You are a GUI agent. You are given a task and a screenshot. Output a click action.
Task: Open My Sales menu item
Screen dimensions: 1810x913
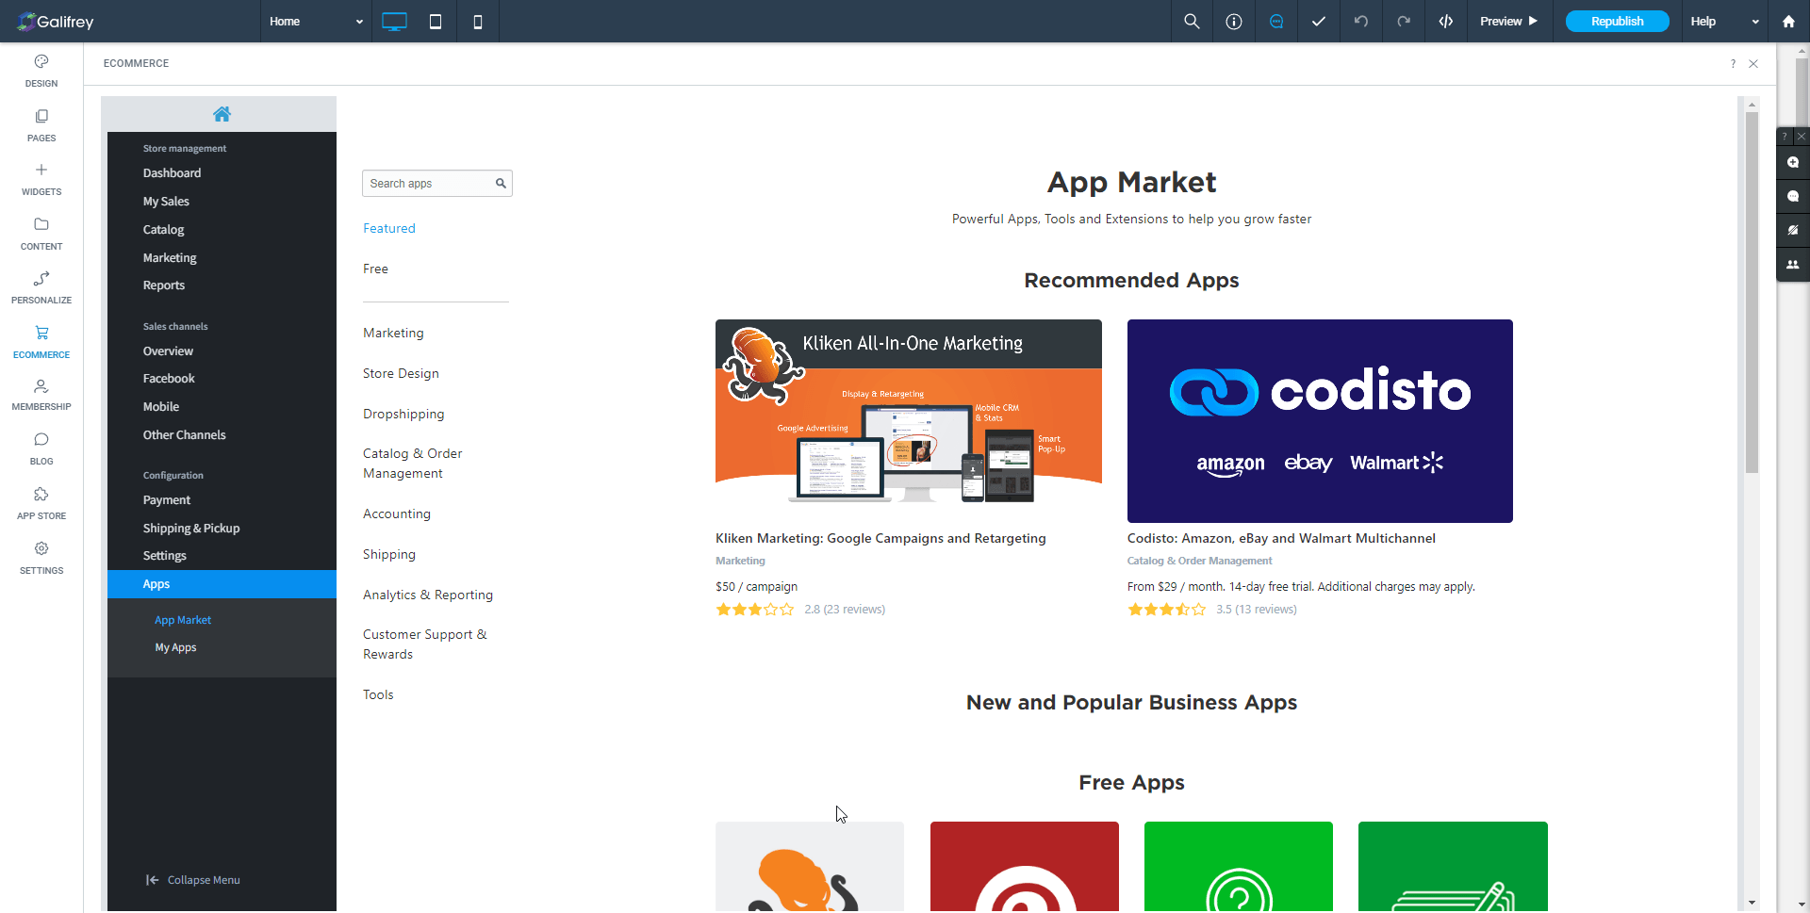click(166, 202)
